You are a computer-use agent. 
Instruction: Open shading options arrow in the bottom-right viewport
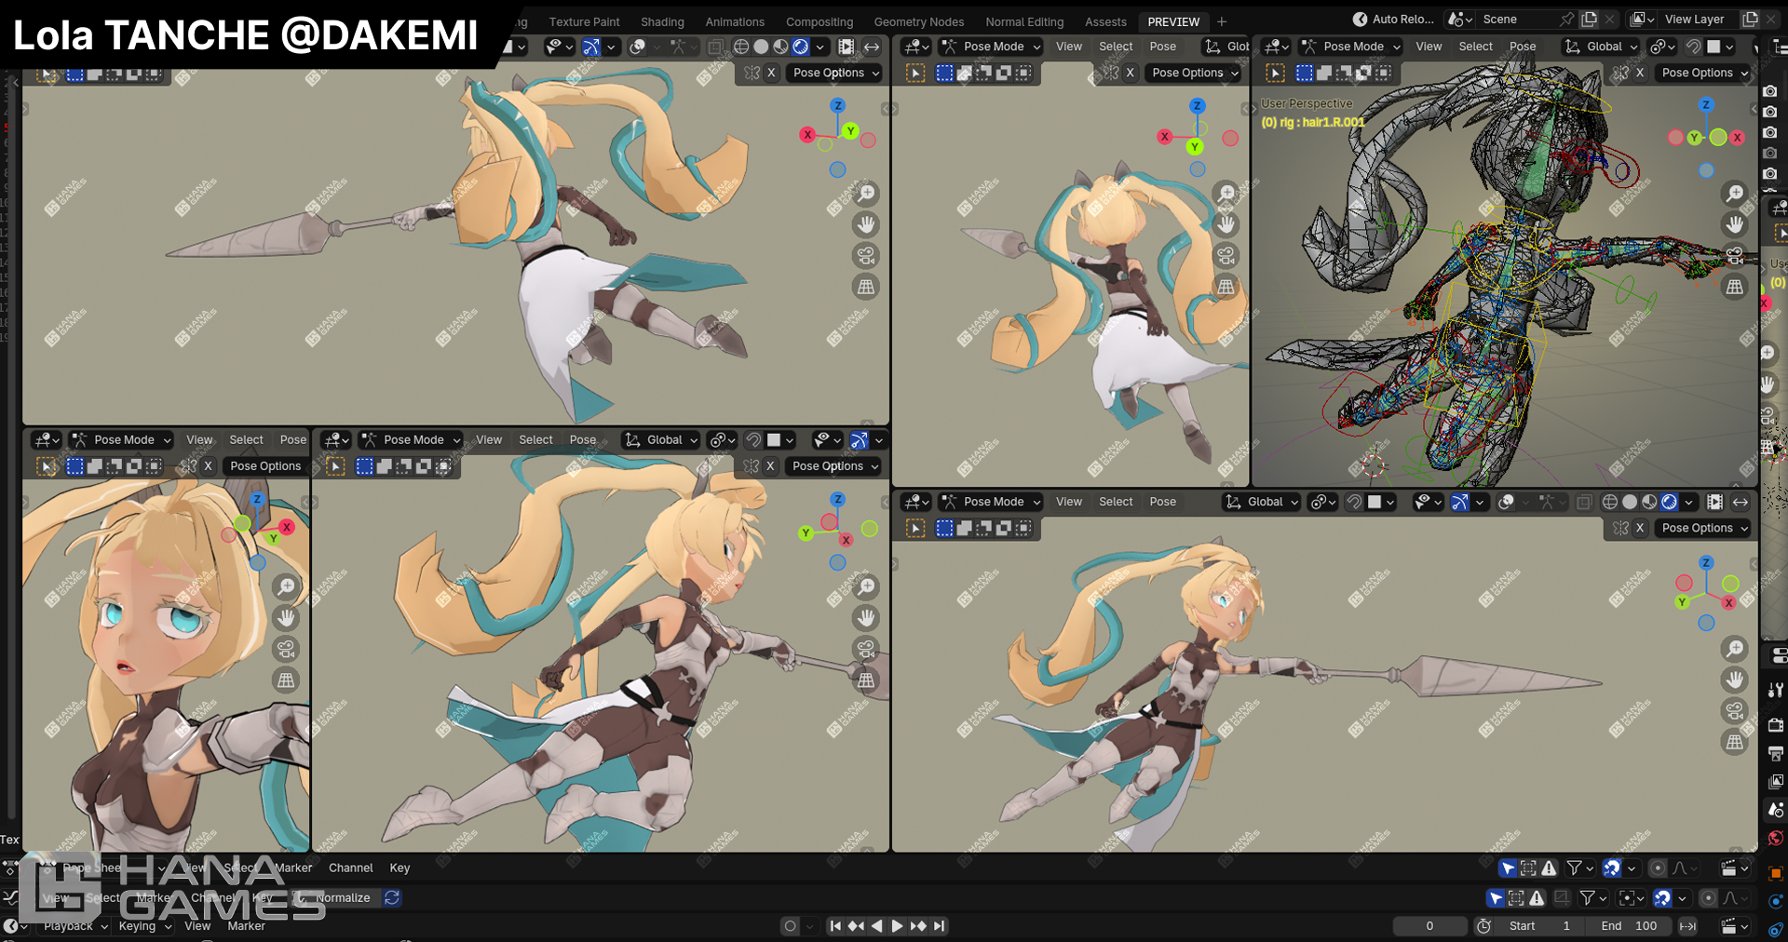pos(1689,502)
